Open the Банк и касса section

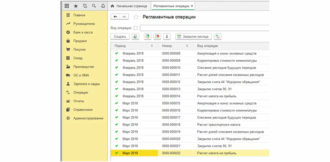pyautogui.click(x=83, y=32)
